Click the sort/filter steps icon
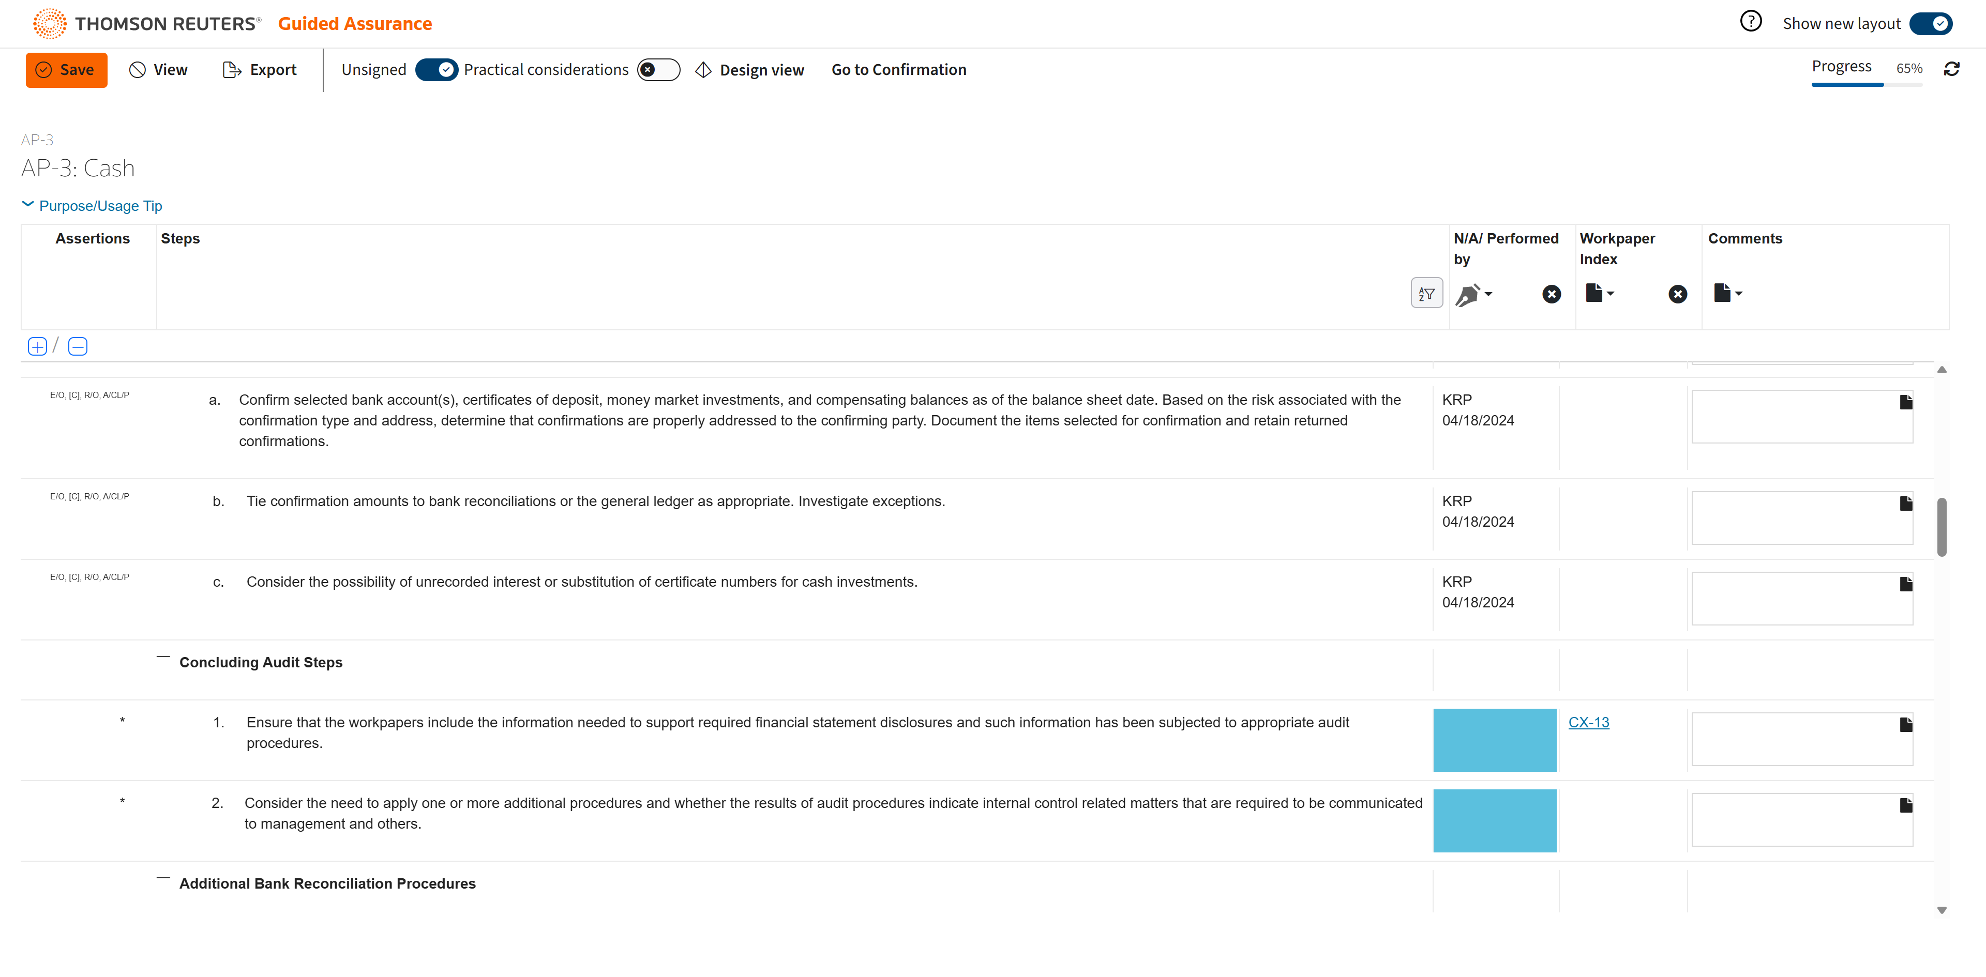1986x977 pixels. point(1426,294)
